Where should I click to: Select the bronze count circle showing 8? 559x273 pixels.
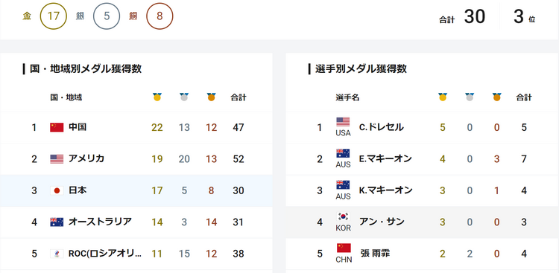(160, 16)
